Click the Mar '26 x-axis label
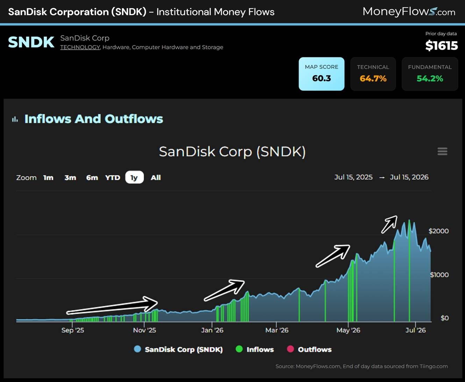465x382 pixels. coord(277,330)
